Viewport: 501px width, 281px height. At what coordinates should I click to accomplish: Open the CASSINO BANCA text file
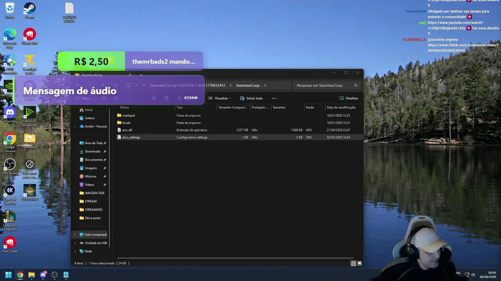point(69,12)
